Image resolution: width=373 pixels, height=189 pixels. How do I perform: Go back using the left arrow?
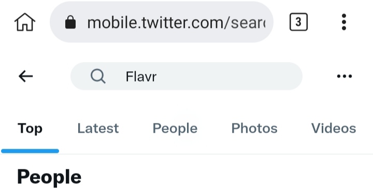pos(25,76)
